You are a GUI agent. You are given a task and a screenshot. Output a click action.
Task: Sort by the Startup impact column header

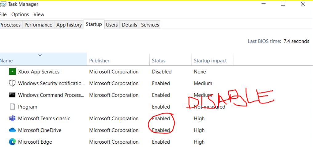210,61
